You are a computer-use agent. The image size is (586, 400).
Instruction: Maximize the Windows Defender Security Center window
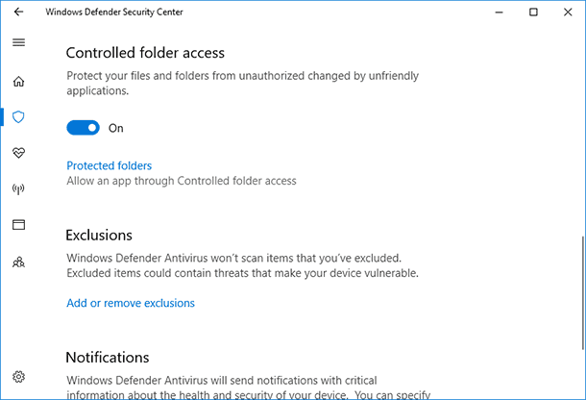pos(533,12)
